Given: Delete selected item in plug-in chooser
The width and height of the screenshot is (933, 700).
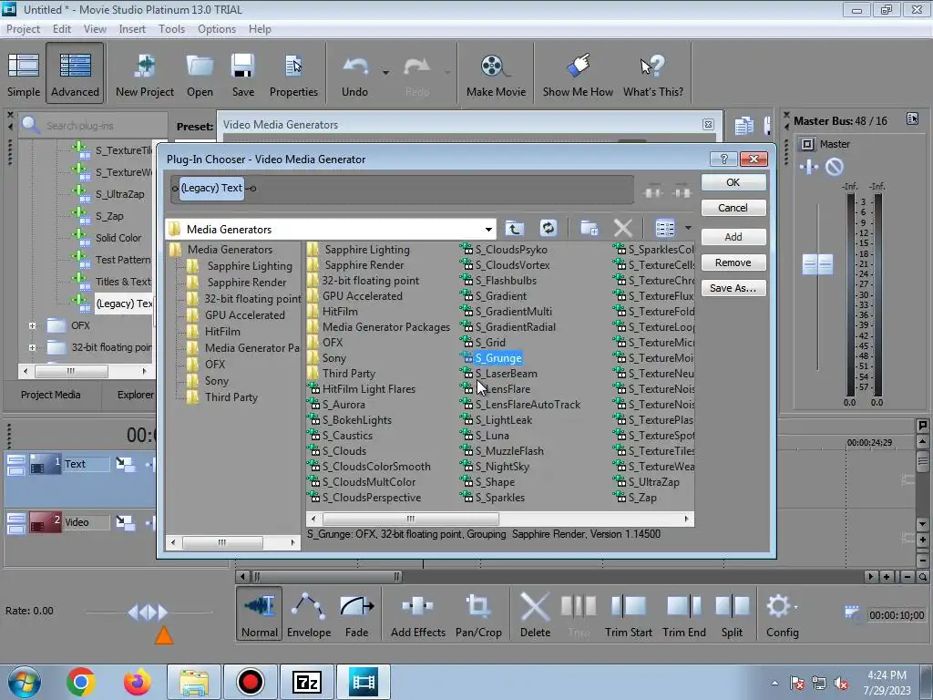Looking at the screenshot, I should pyautogui.click(x=622, y=228).
